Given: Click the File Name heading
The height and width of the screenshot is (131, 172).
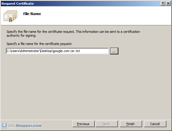Looking at the screenshot, I should [x=32, y=14].
